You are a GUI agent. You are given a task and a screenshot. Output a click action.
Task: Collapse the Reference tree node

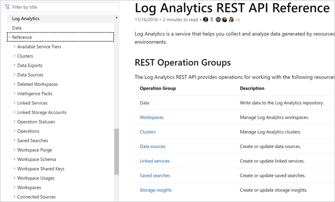tap(9, 37)
